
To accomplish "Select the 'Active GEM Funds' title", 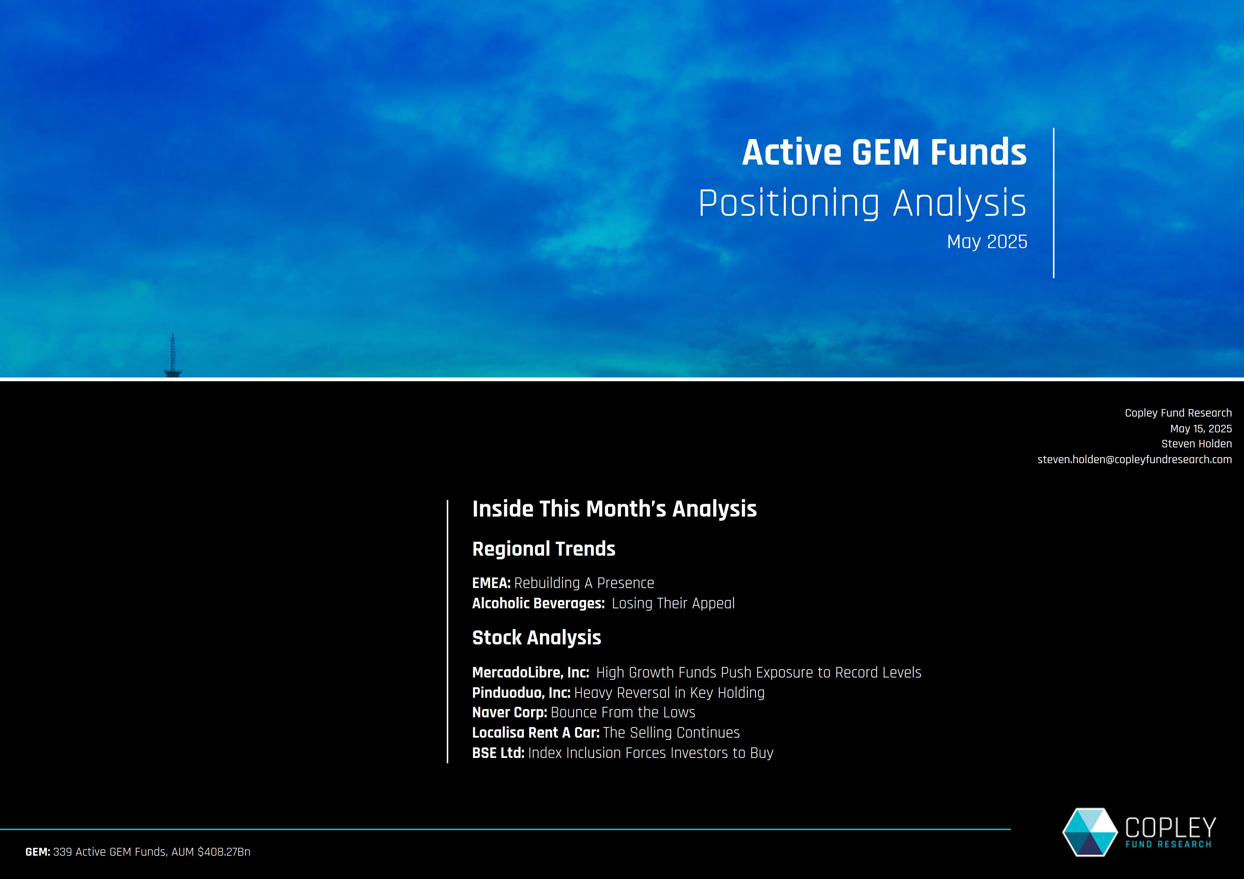I will tap(884, 152).
